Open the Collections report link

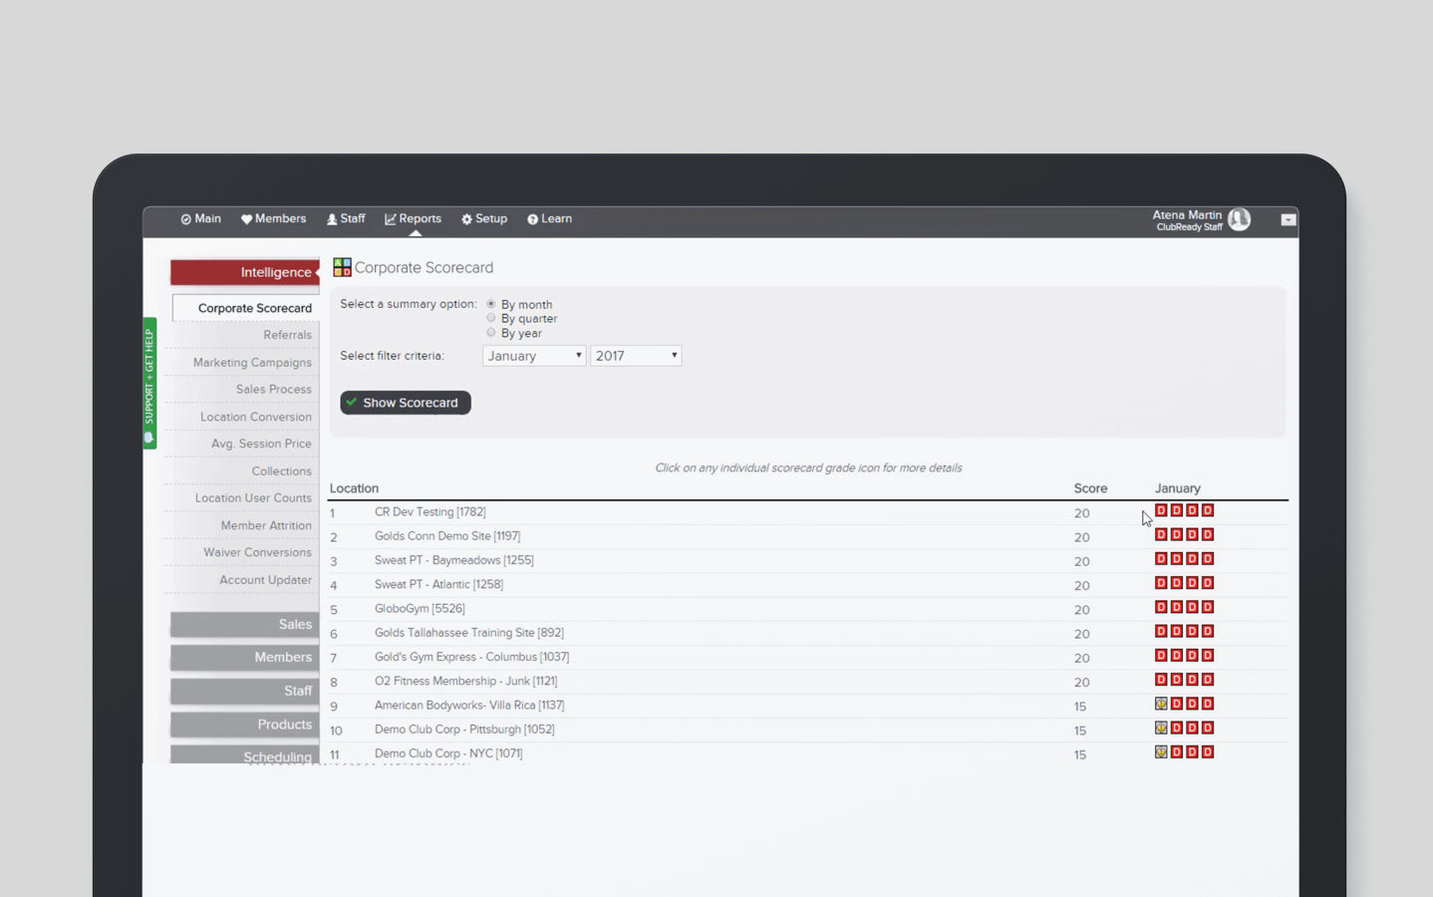tap(281, 471)
